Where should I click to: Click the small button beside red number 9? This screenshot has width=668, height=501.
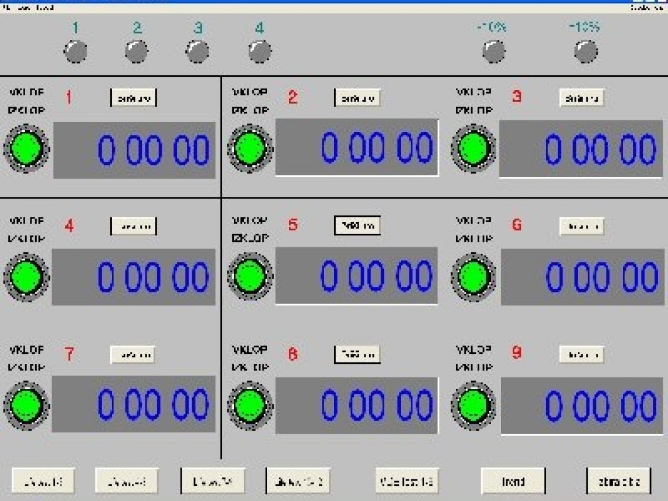point(581,354)
